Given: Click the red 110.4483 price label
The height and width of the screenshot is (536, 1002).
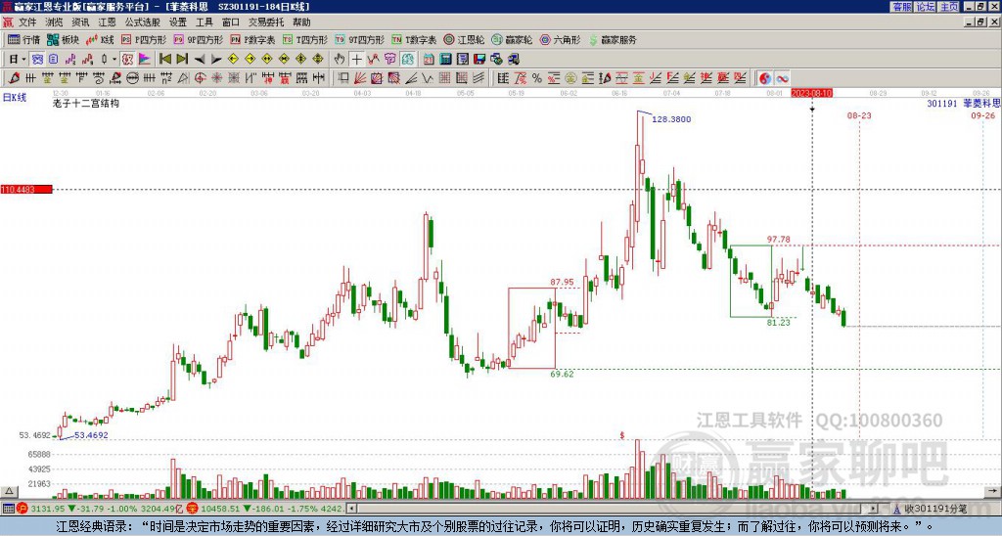Looking at the screenshot, I should 26,189.
